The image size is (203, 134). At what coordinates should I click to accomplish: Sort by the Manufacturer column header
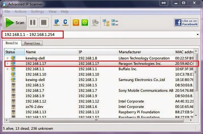click(146, 52)
